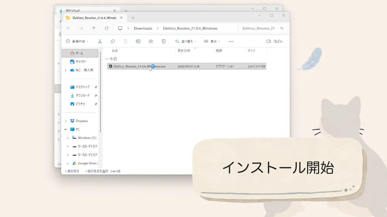
Task: Select ホーム in navigation pane
Action: coord(80,53)
